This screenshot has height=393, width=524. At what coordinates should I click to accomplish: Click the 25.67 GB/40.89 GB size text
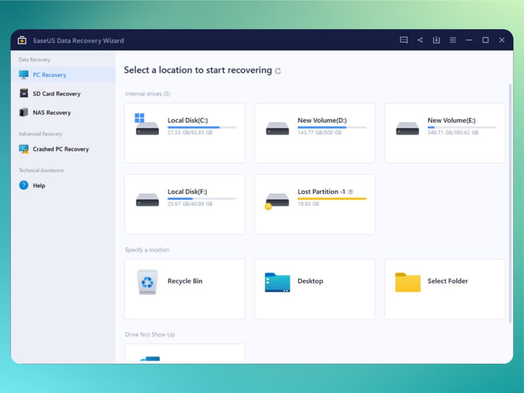[x=190, y=204]
